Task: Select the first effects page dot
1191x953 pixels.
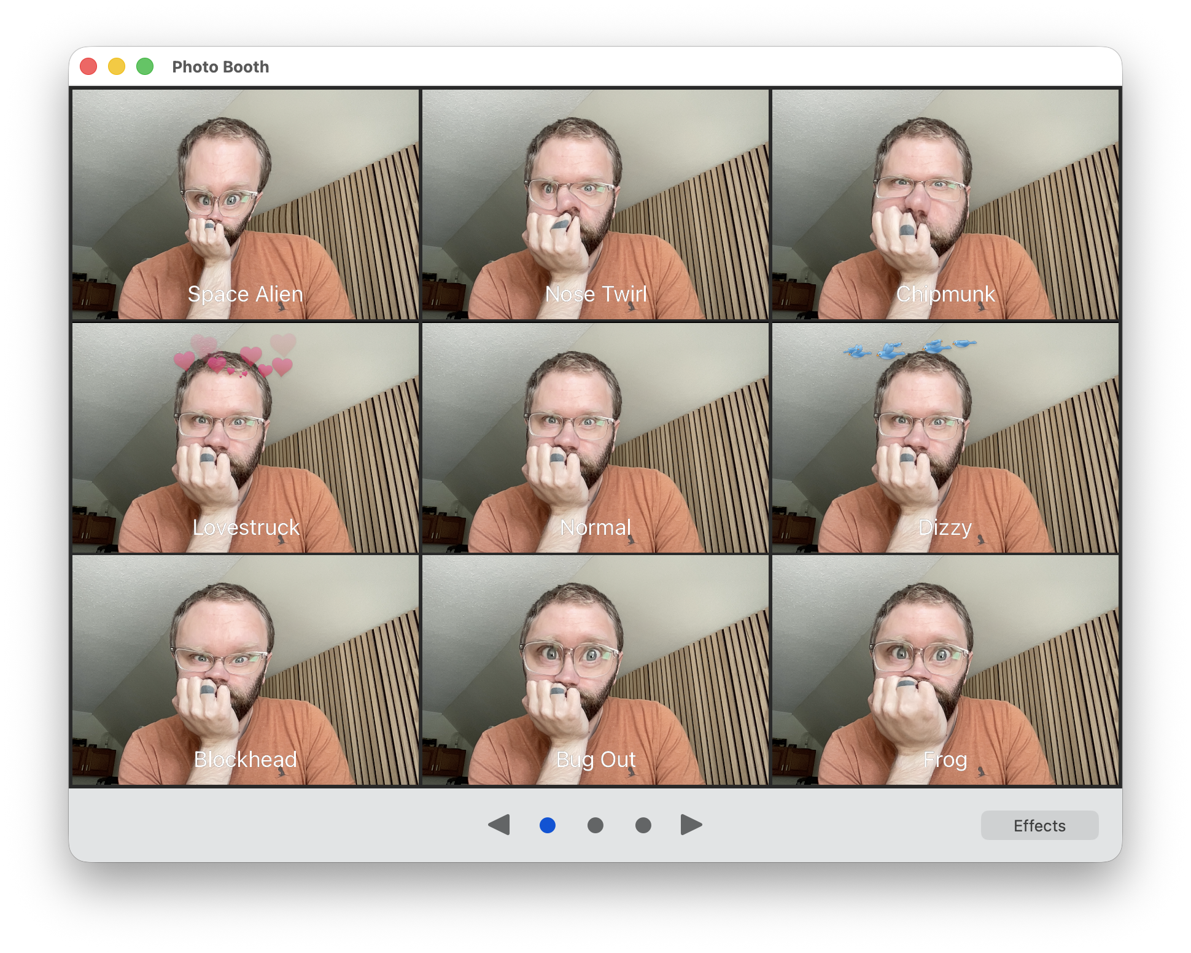Action: 547,825
